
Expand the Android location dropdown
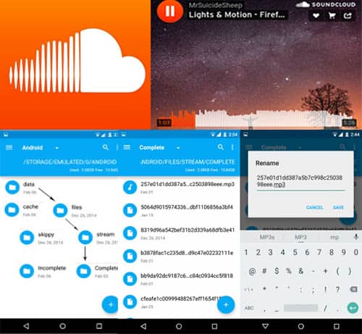coord(57,148)
